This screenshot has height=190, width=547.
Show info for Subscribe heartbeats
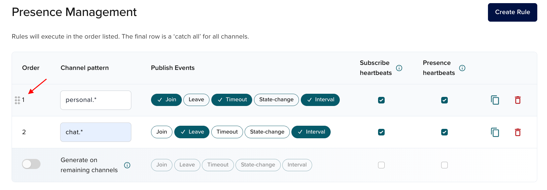point(399,68)
